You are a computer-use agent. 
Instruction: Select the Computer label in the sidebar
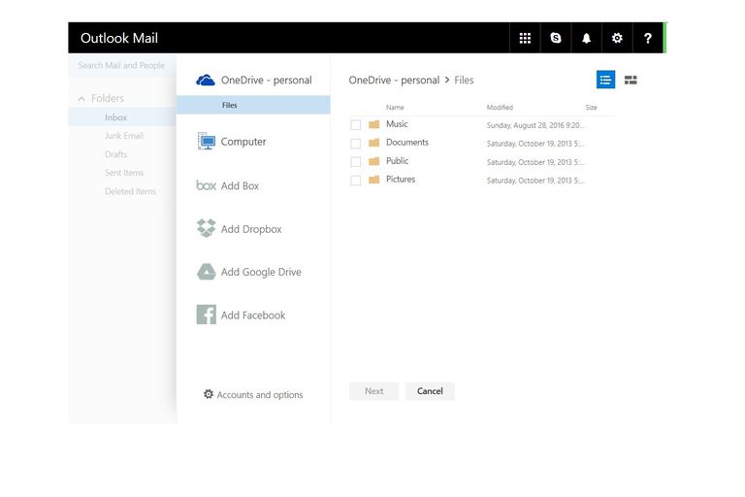coord(243,142)
